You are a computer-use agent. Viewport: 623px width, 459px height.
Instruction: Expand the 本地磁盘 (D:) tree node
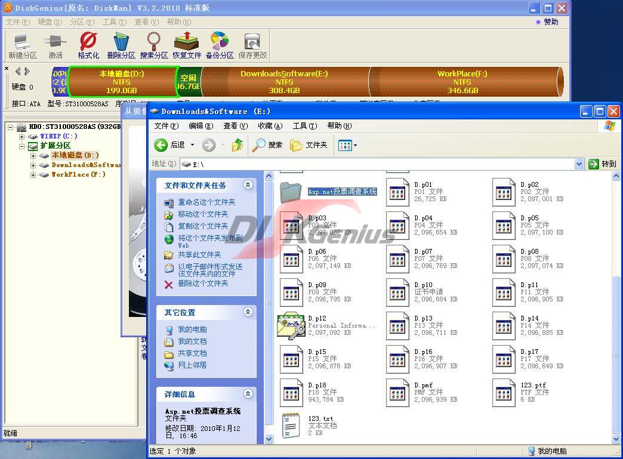33,156
